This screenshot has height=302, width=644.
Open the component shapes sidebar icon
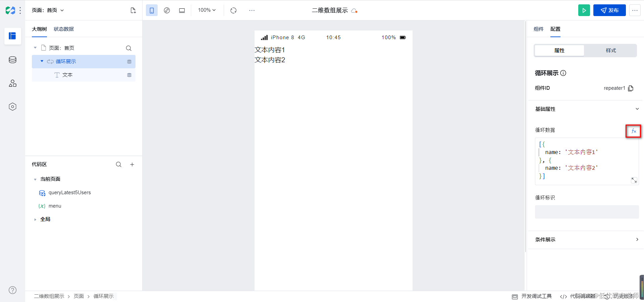(12, 83)
